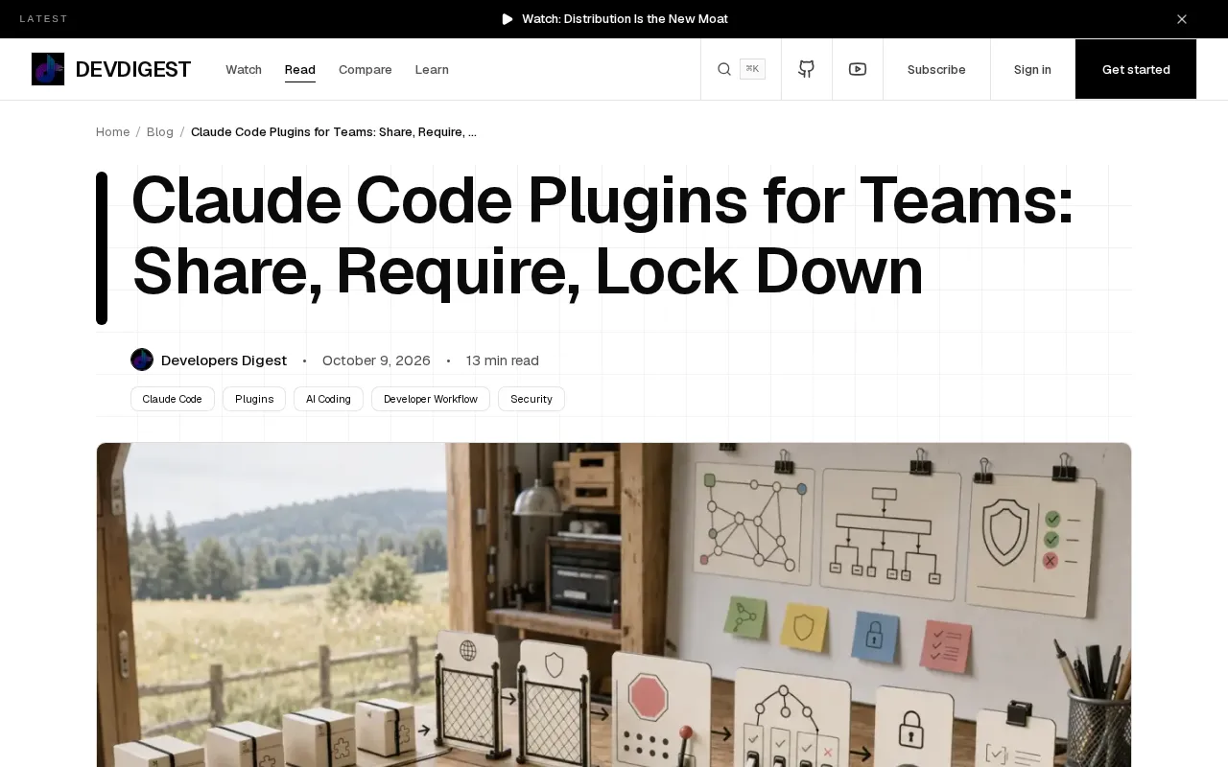Viewport: 1228px width, 767px height.
Task: Open the Watch menu item
Action: [x=244, y=69]
